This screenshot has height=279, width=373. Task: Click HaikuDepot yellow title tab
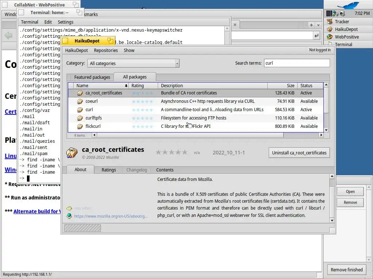click(88, 41)
